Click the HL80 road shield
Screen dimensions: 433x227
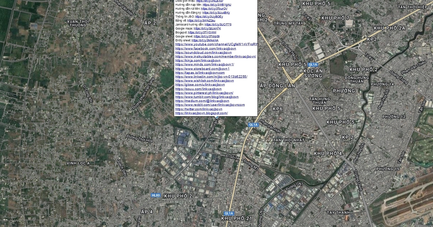click(156, 195)
